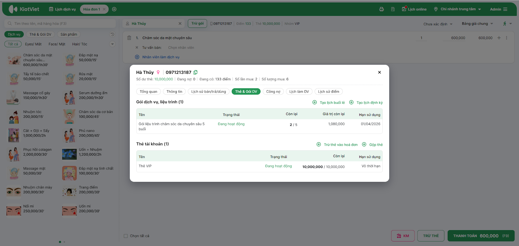Delete the Chăm sóc da mặt chuyên sâu line

129,38
